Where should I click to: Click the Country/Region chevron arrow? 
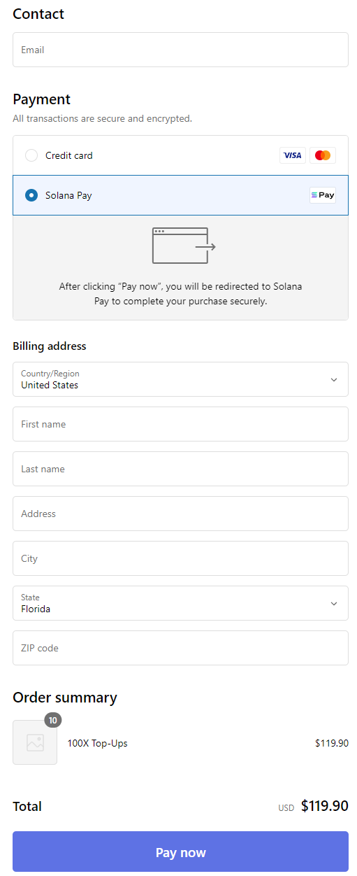334,380
